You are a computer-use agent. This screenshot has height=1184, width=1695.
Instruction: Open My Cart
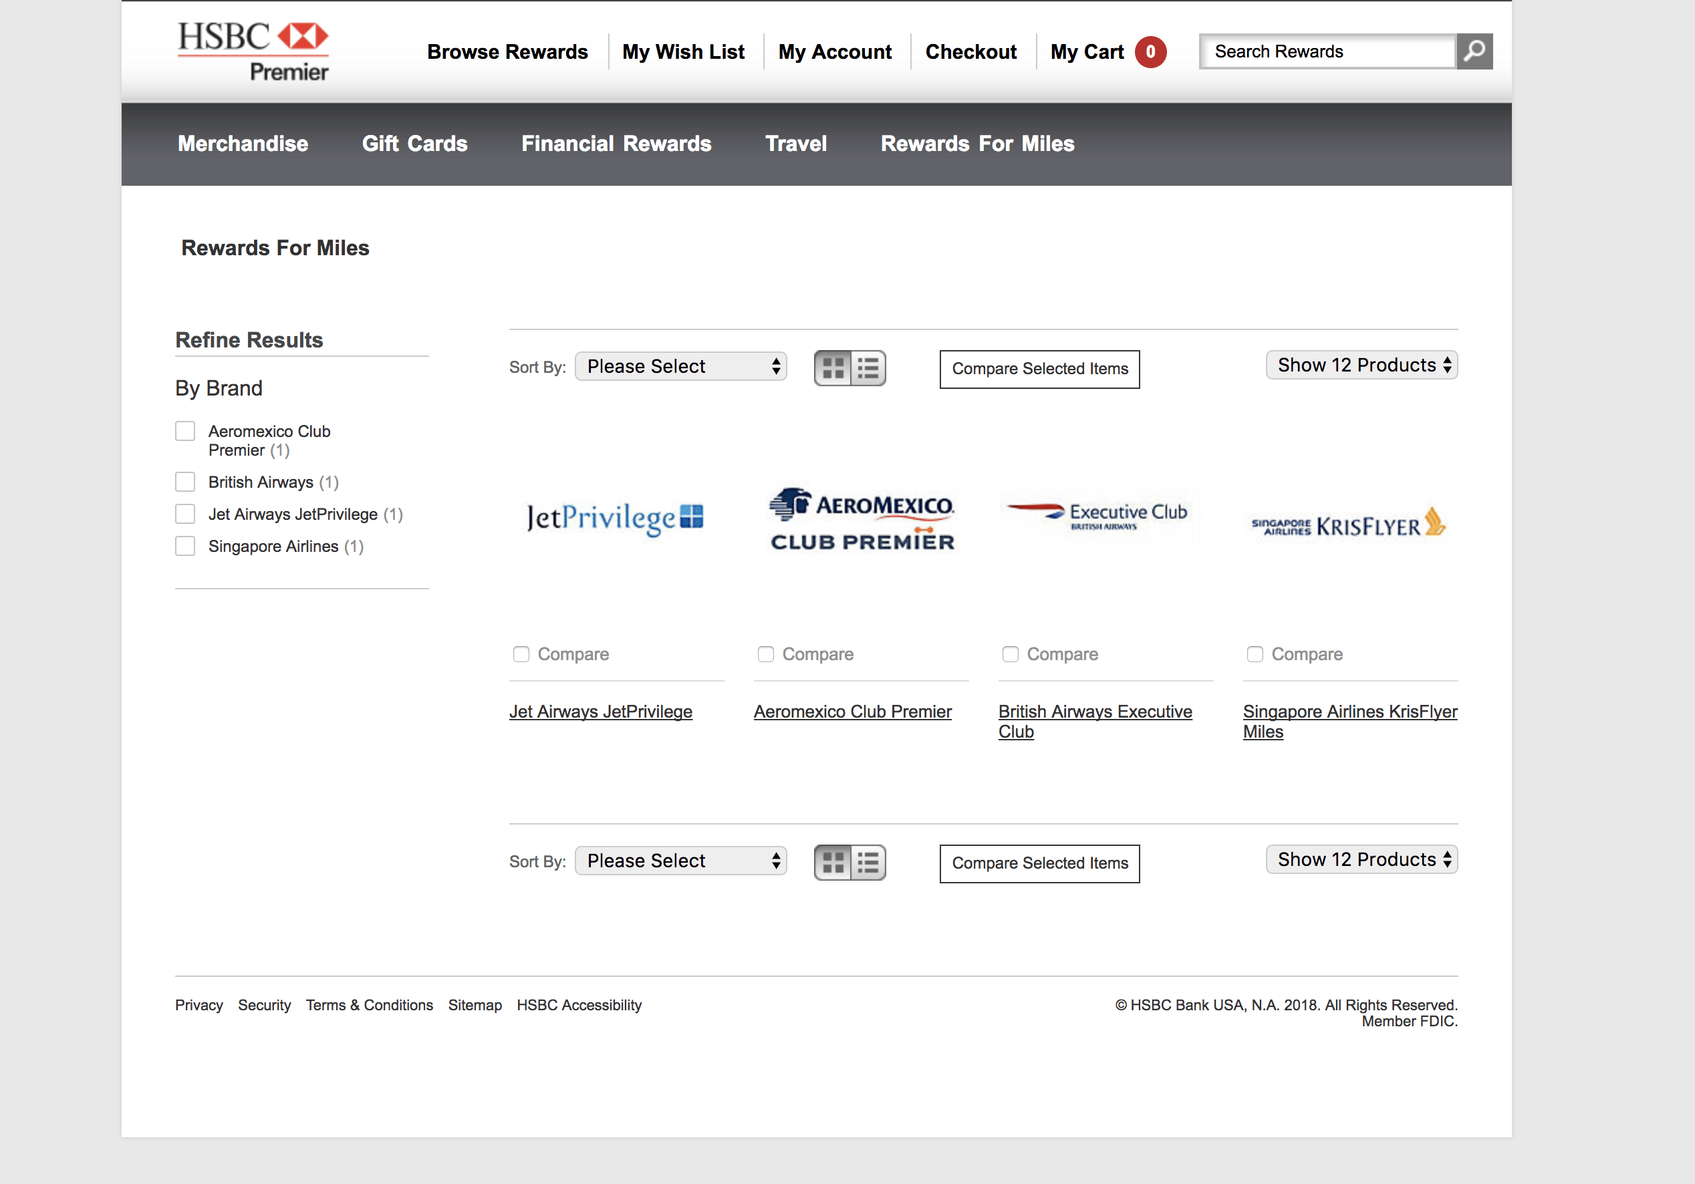click(x=1087, y=51)
